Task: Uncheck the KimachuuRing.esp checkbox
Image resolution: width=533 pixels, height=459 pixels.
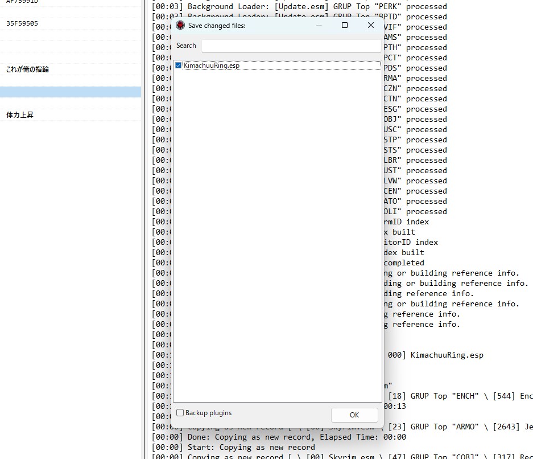Action: coord(179,66)
